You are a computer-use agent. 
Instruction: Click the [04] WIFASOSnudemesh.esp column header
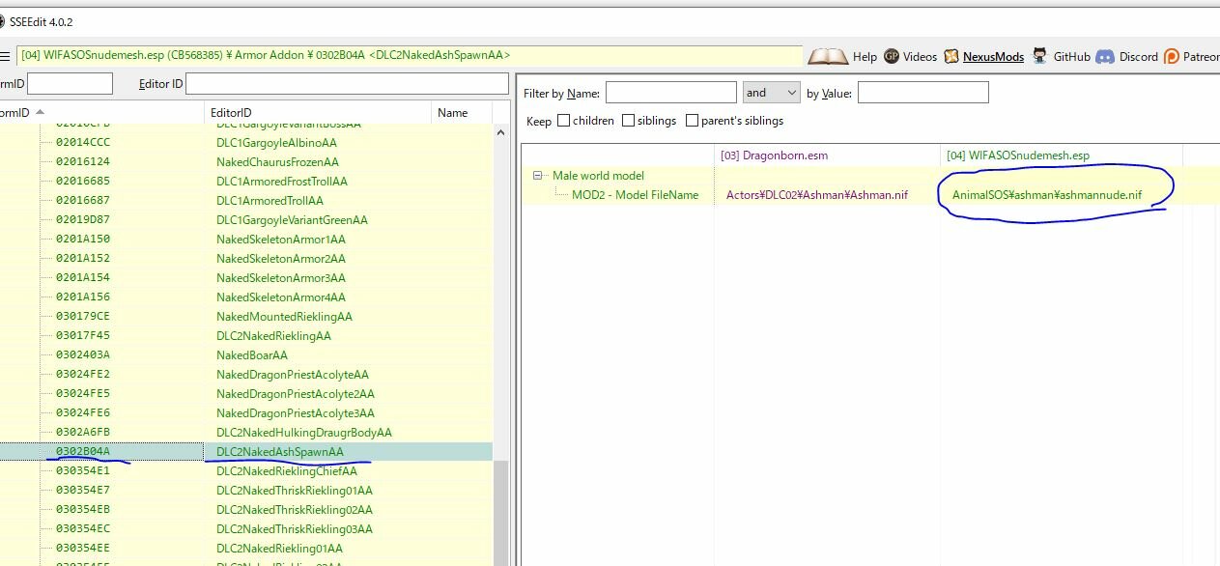click(x=1062, y=155)
